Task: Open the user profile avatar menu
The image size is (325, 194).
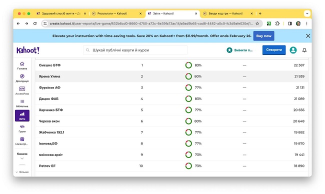Action: (293, 50)
